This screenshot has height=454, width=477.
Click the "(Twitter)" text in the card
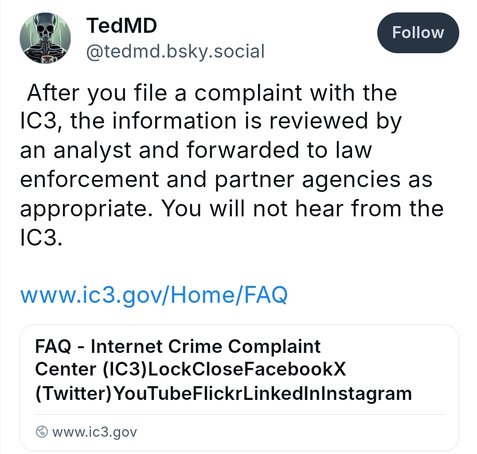(74, 393)
